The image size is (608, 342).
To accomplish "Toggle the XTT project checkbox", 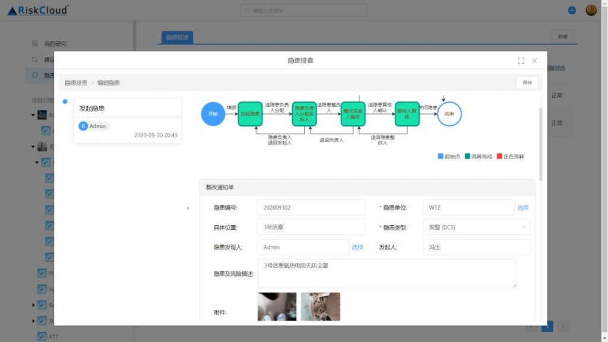I will pyautogui.click(x=42, y=337).
